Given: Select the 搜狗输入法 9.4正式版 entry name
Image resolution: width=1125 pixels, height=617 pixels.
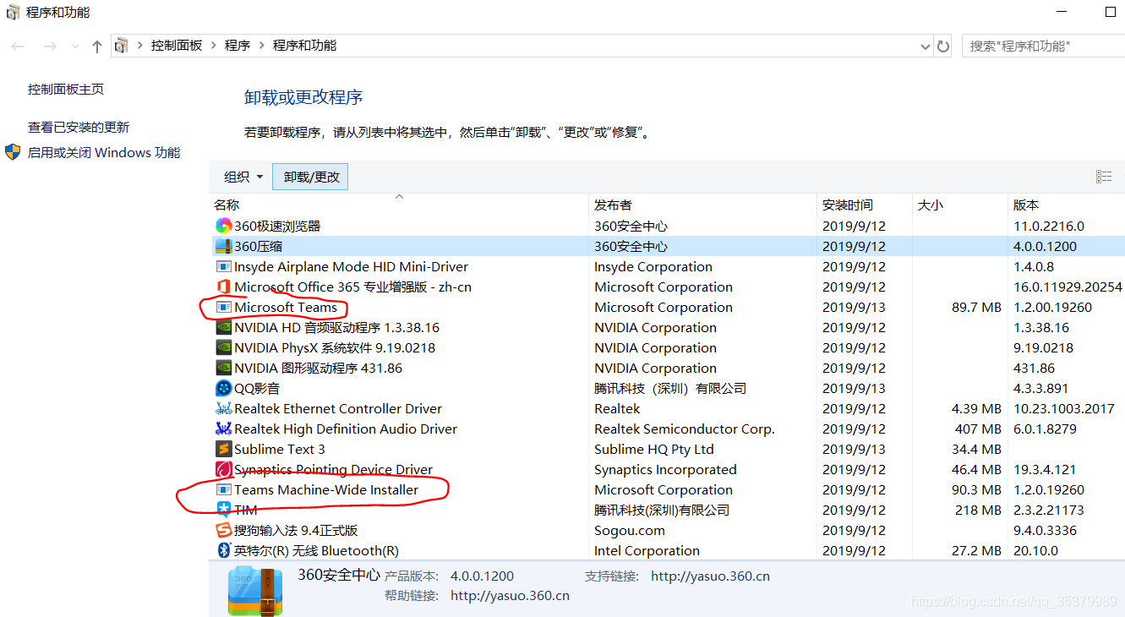Looking at the screenshot, I should pyautogui.click(x=296, y=530).
